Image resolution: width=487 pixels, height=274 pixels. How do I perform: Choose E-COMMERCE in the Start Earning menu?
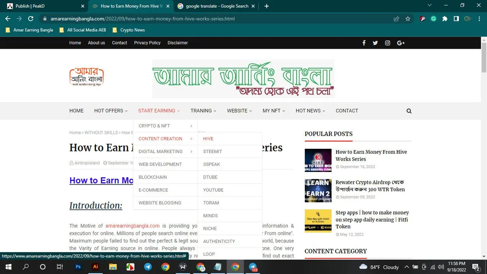(x=166, y=190)
